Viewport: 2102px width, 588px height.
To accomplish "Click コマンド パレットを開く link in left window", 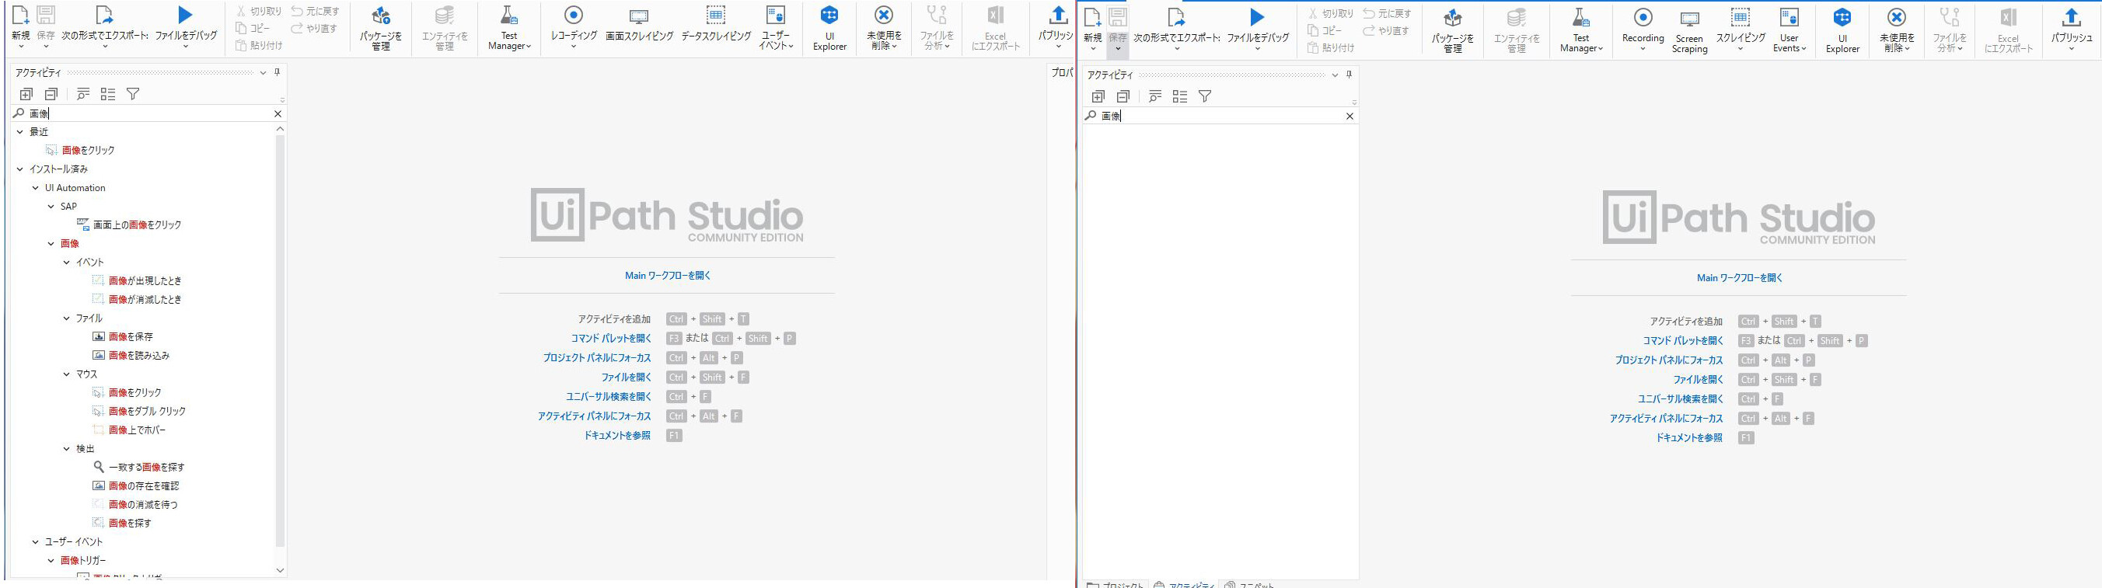I will pyautogui.click(x=610, y=339).
